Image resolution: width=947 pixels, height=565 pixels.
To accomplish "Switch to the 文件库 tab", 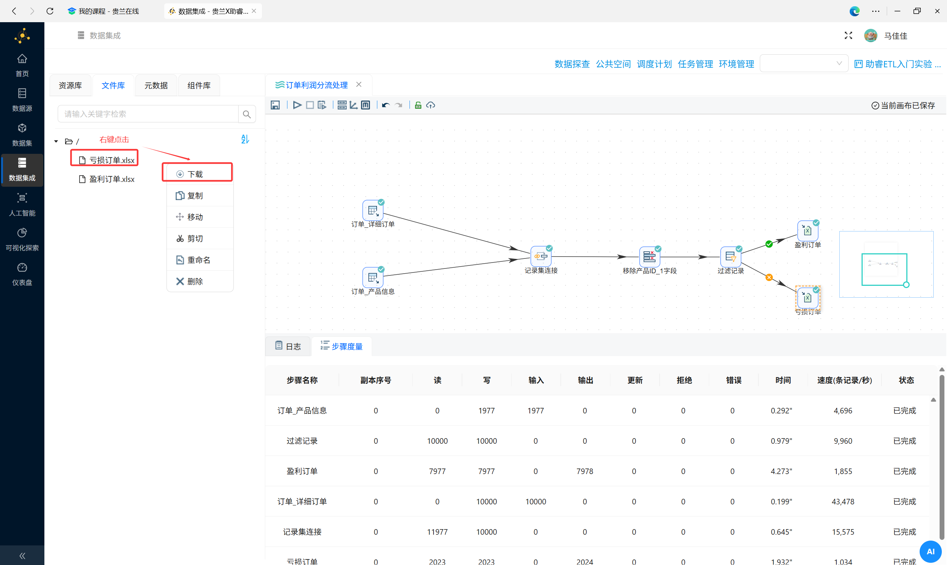I will (113, 85).
